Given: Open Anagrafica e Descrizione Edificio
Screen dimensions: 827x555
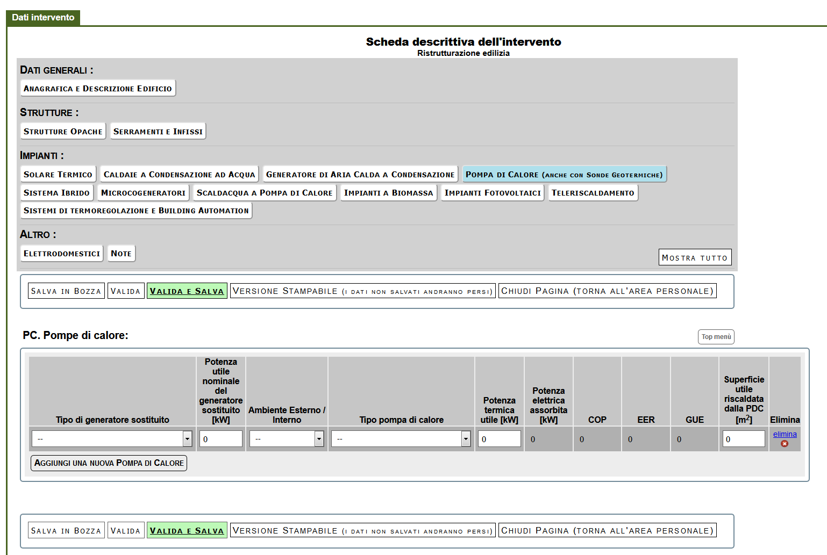Looking at the screenshot, I should pos(98,89).
